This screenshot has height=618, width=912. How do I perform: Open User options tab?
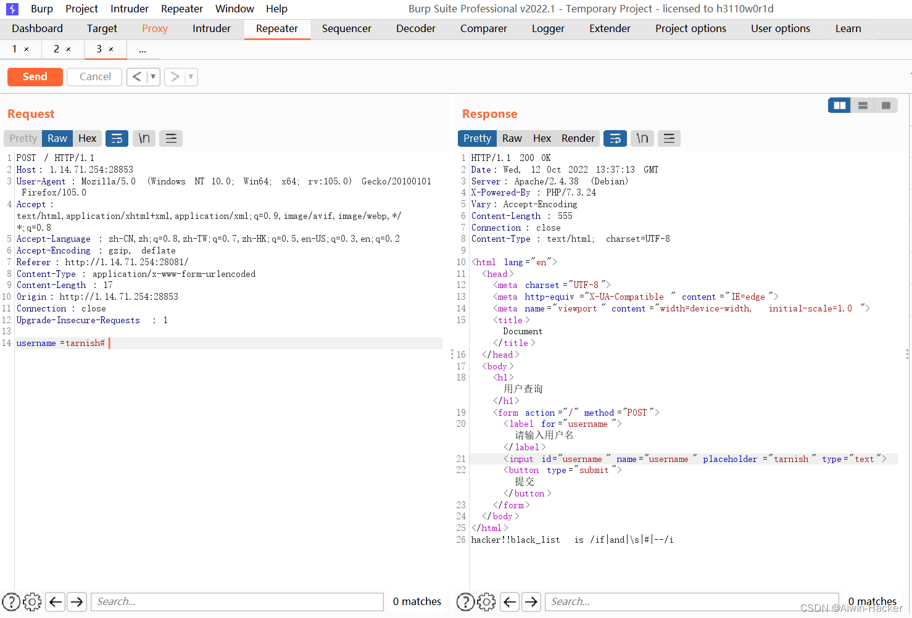point(780,28)
